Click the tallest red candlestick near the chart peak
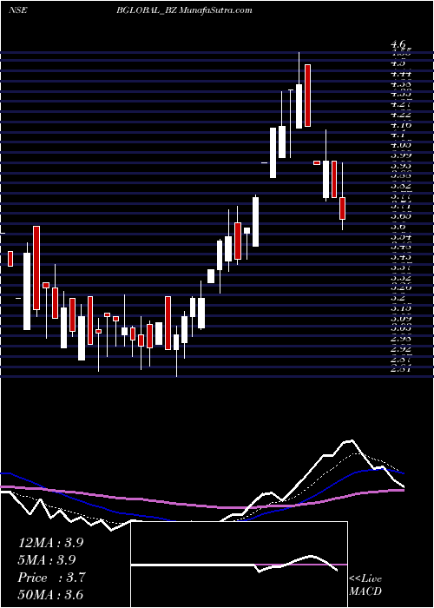 [307, 96]
